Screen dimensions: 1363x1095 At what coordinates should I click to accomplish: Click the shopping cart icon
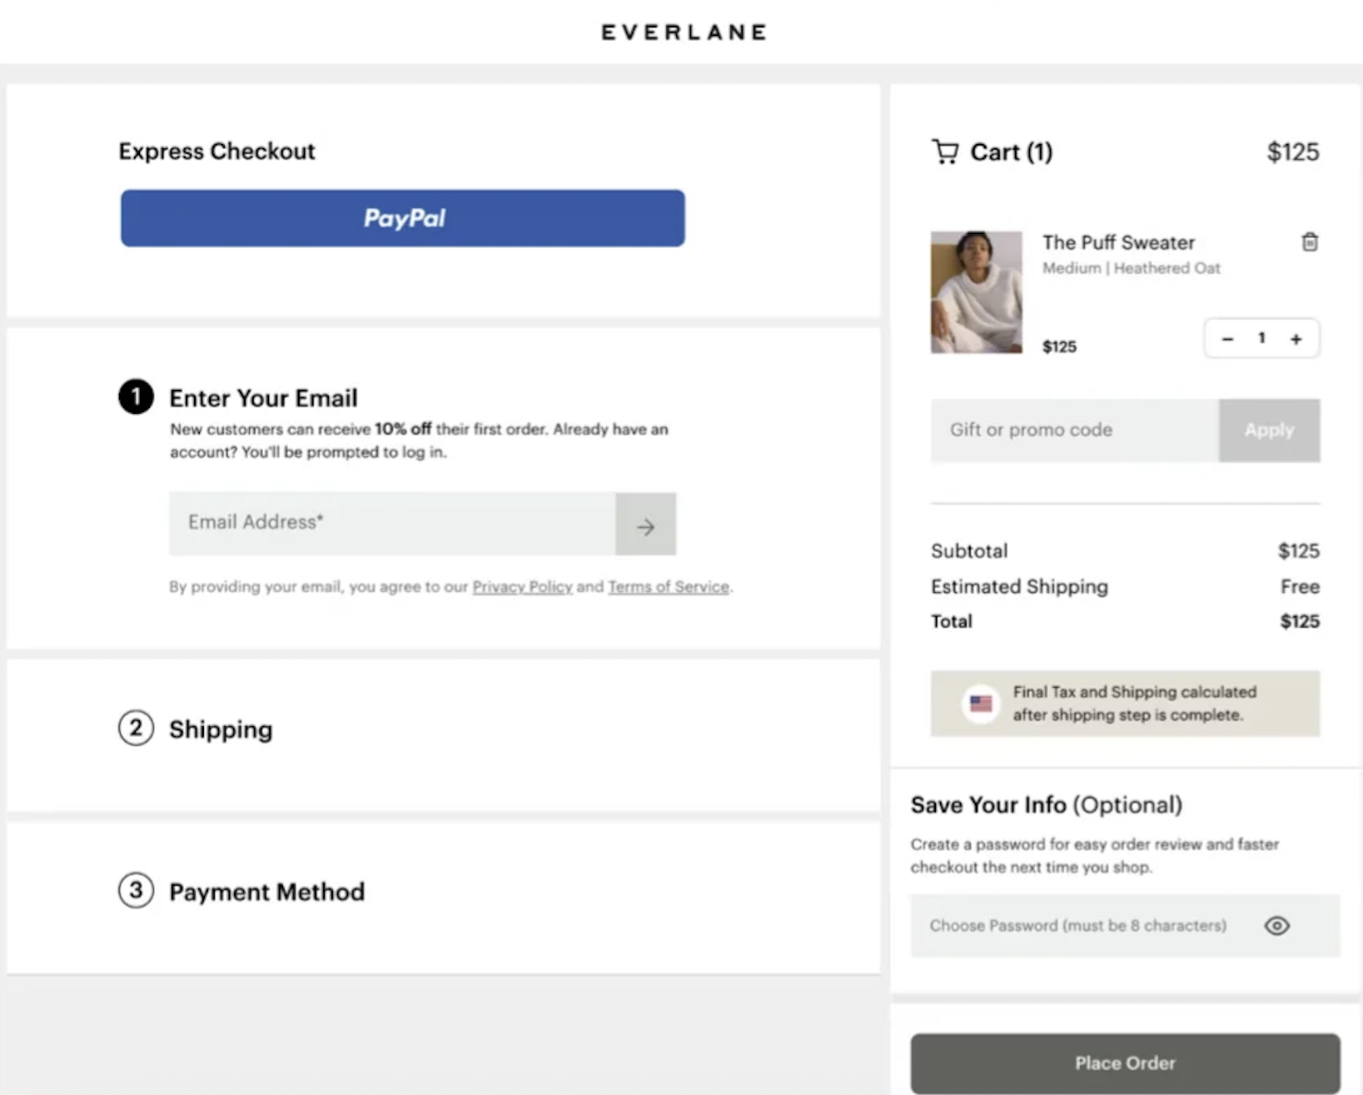coord(945,152)
